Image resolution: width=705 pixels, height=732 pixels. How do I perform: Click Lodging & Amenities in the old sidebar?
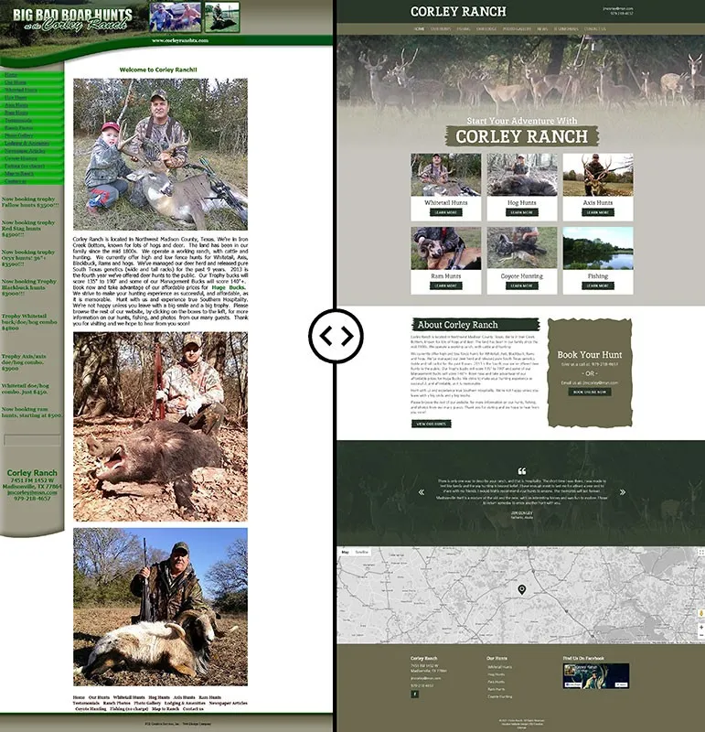point(27,143)
